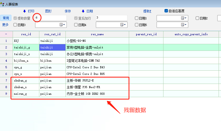Click the 提取 link
Screen dimensions: 221x131
[x=147, y=11]
